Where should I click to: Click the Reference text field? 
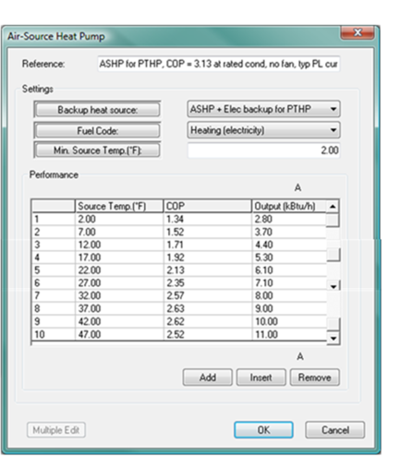219,64
